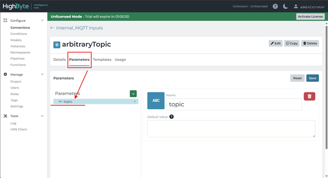
Task: Click the back arrow to Internal_MQTT Inputs
Action: (52, 28)
